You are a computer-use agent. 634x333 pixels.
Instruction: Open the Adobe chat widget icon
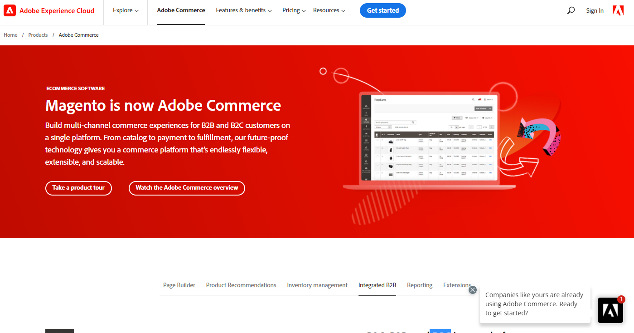610,310
